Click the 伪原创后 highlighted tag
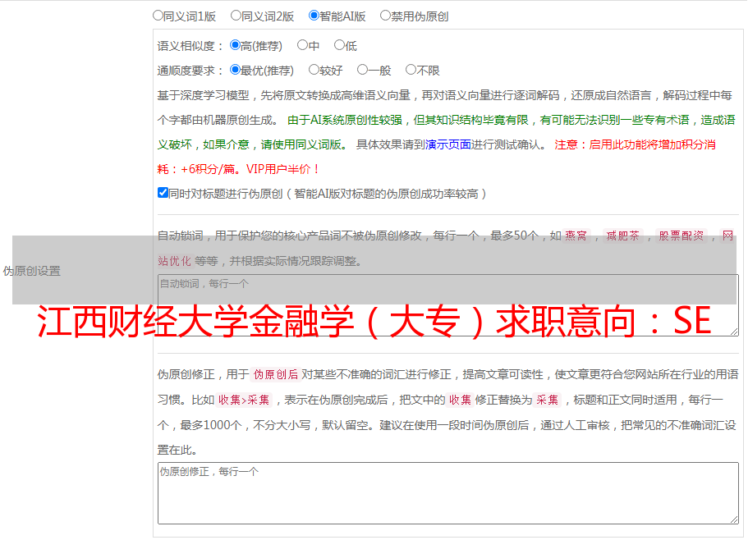The image size is (748, 540). point(276,374)
